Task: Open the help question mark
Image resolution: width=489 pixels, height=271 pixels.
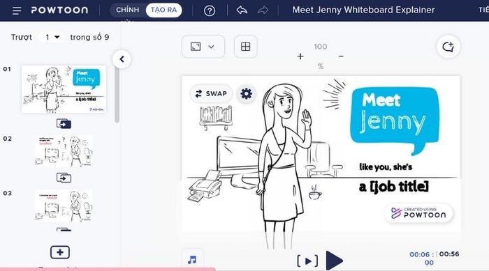Action: [x=210, y=11]
